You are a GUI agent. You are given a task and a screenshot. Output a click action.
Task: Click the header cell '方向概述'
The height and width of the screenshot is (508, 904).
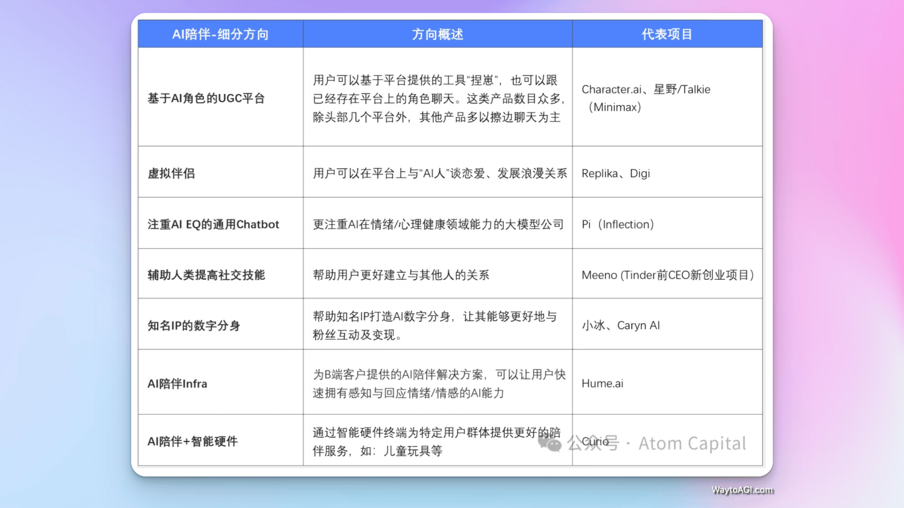tap(438, 34)
